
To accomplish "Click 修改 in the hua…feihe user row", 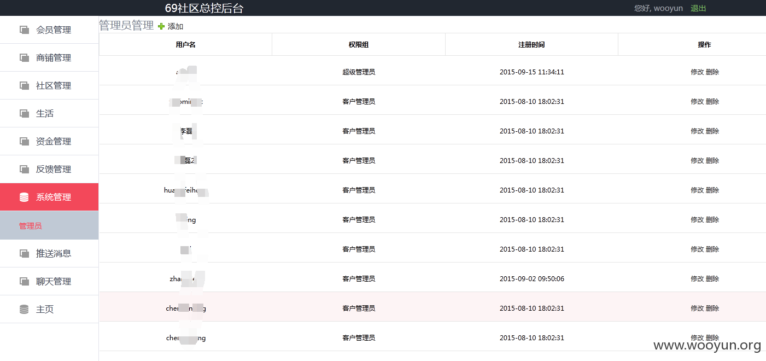I will [x=697, y=190].
